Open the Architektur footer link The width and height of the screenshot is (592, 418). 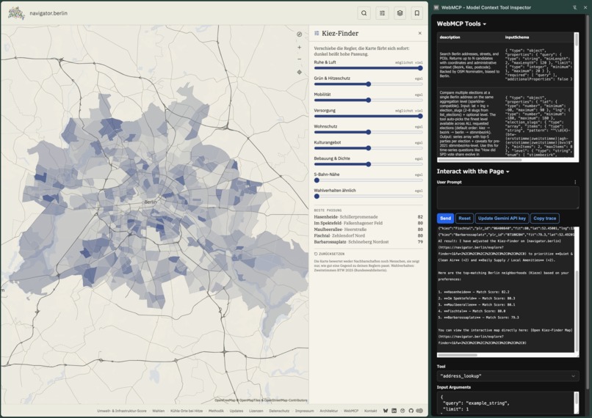(328, 411)
